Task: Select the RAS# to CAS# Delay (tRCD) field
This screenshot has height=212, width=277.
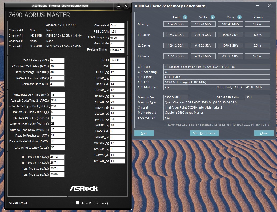Action: point(57,66)
